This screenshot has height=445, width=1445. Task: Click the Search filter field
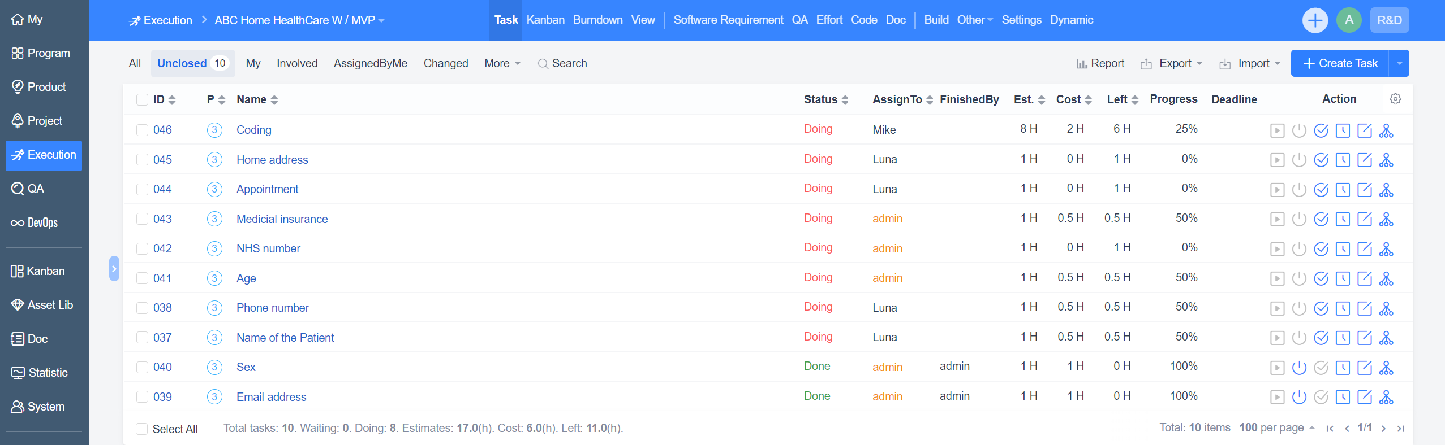pyautogui.click(x=562, y=63)
